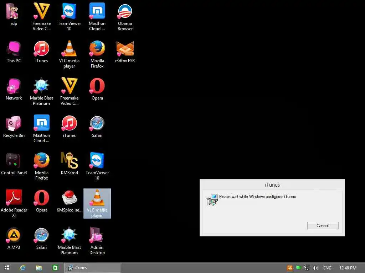Cancel the iTunes configuration dialog

[323, 225]
